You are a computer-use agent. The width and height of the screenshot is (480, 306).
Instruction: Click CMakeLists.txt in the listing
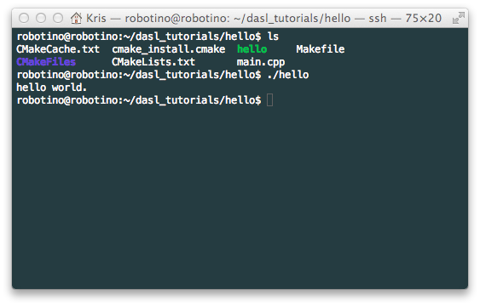coord(153,62)
